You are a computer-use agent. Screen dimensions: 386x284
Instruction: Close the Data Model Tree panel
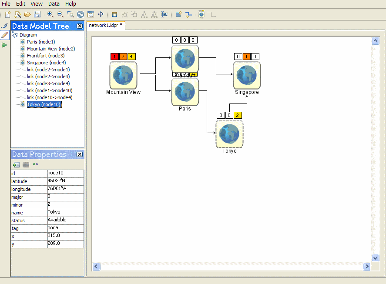(x=80, y=26)
